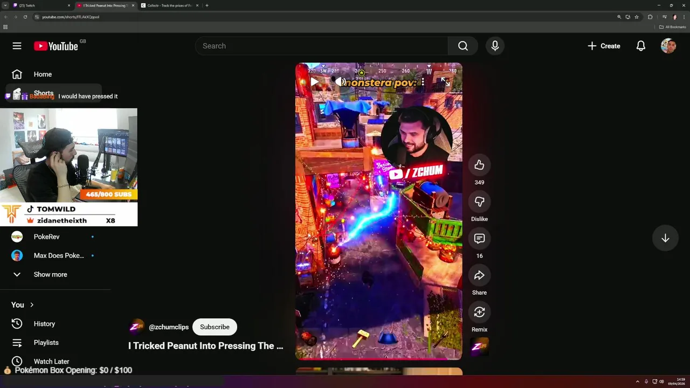Image resolution: width=690 pixels, height=388 pixels.
Task: Open the taskbar clock showing 14:59
Action: 676,382
